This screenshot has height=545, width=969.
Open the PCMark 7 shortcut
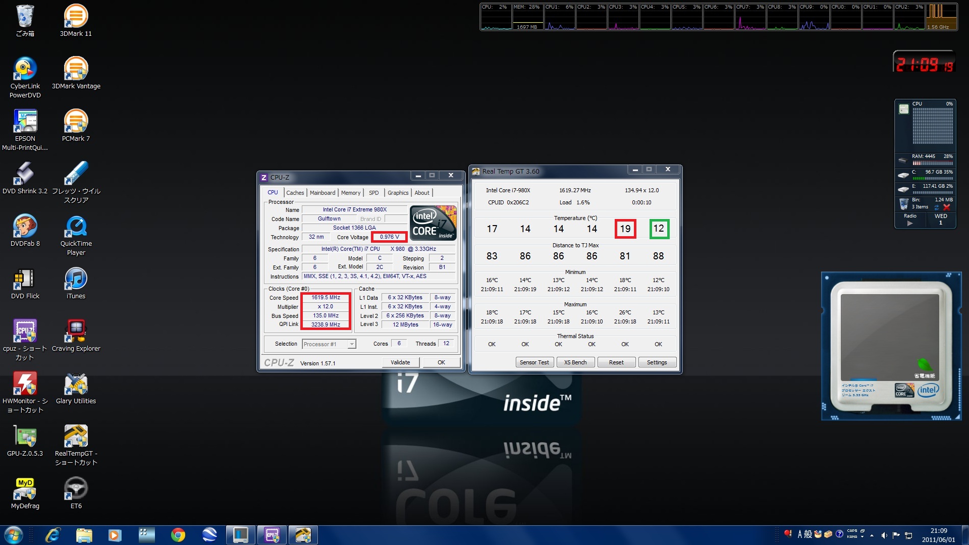coord(76,125)
